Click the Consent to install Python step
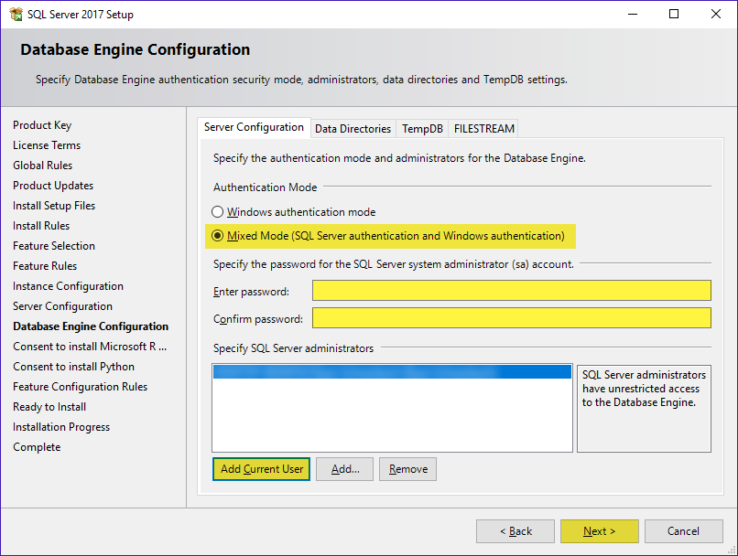The height and width of the screenshot is (556, 738). click(x=74, y=367)
